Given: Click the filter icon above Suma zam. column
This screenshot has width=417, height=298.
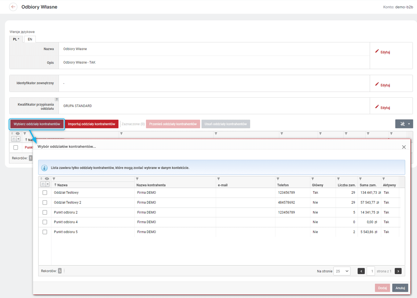Looking at the screenshot, I should tap(361, 179).
